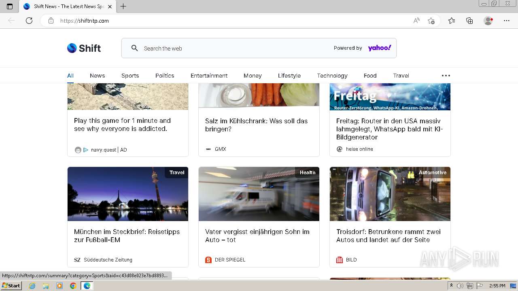The image size is (518, 291).
Task: Open a new browser tab
Action: click(x=123, y=6)
